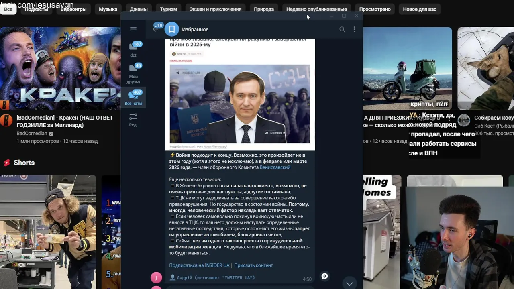Open the Selling Homes Shorts thumbnail
Viewport: 514px width, 289px height.
(381, 232)
